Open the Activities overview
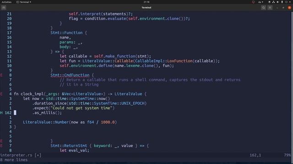 point(6,2)
